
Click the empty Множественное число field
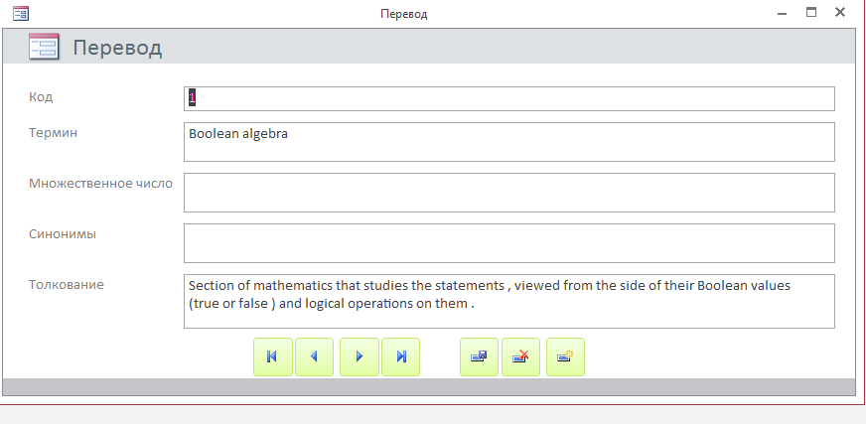pyautogui.click(x=509, y=193)
